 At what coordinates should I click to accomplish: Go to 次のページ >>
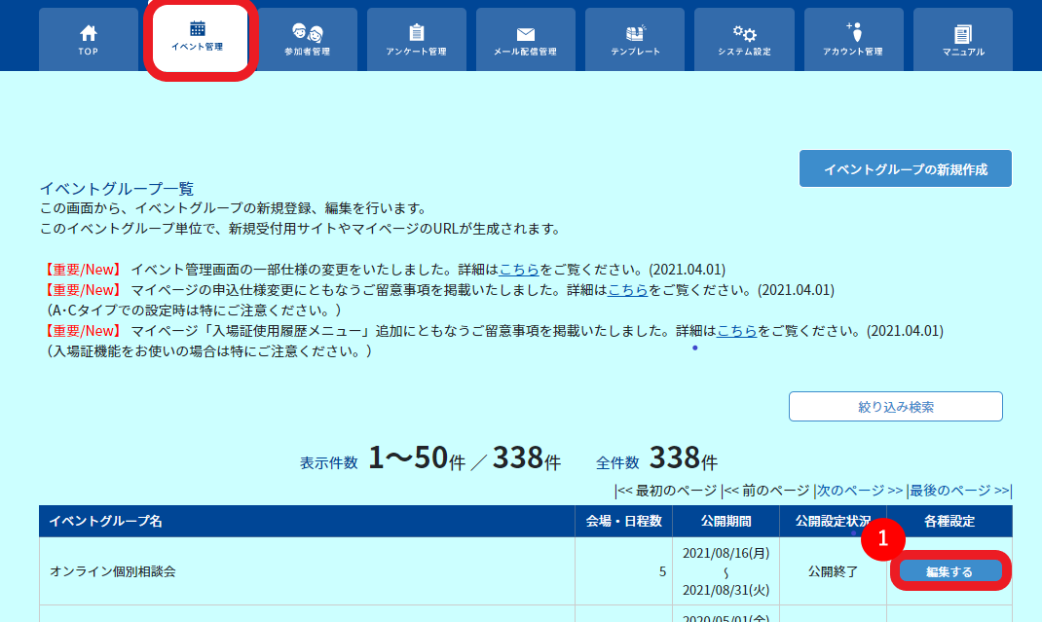859,491
